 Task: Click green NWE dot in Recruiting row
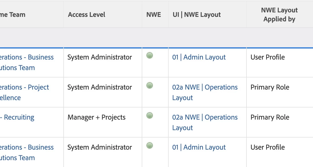[x=150, y=115]
